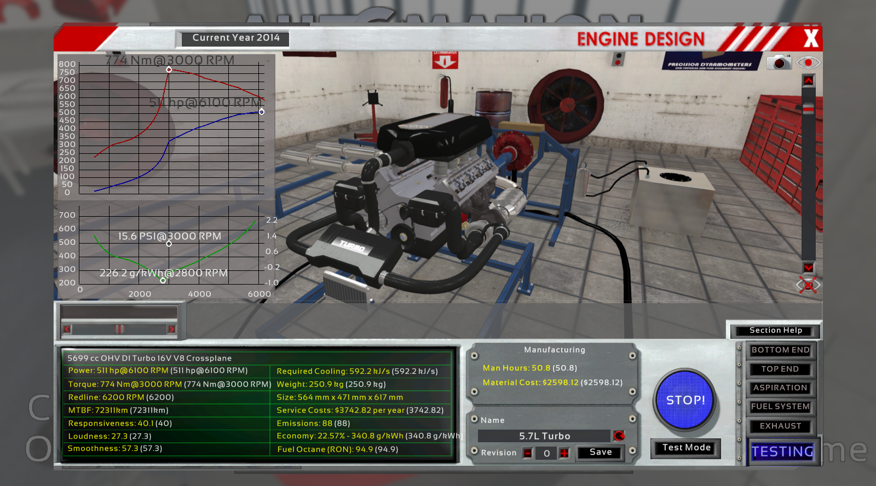Click the Redline: 6200 RPM stat
The width and height of the screenshot is (876, 486).
coord(120,397)
